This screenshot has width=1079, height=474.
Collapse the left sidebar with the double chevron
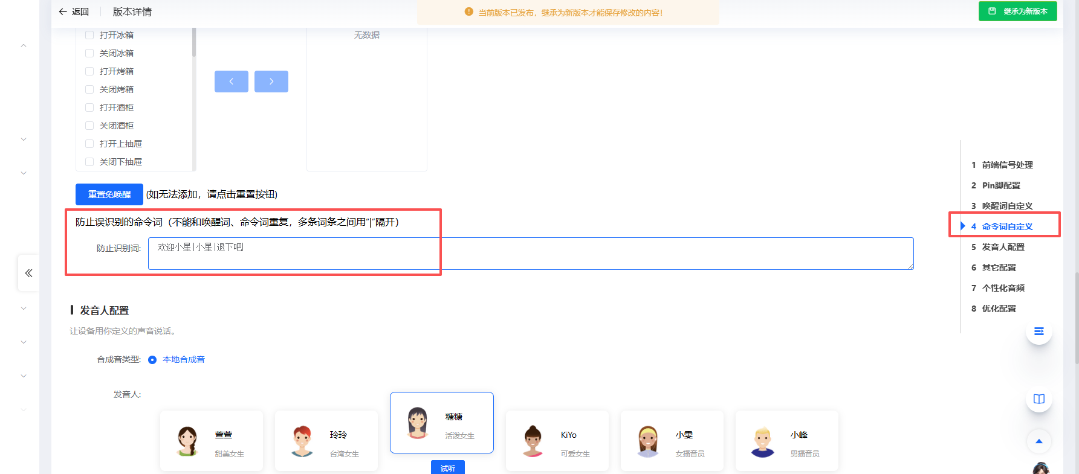click(x=28, y=274)
